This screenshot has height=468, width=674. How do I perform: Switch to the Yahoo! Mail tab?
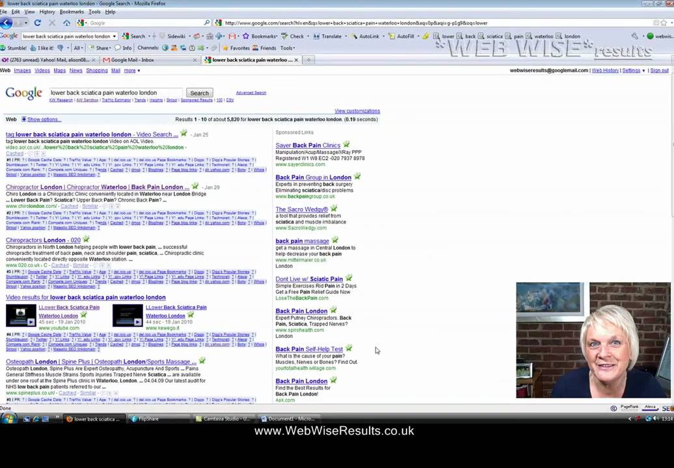click(49, 60)
